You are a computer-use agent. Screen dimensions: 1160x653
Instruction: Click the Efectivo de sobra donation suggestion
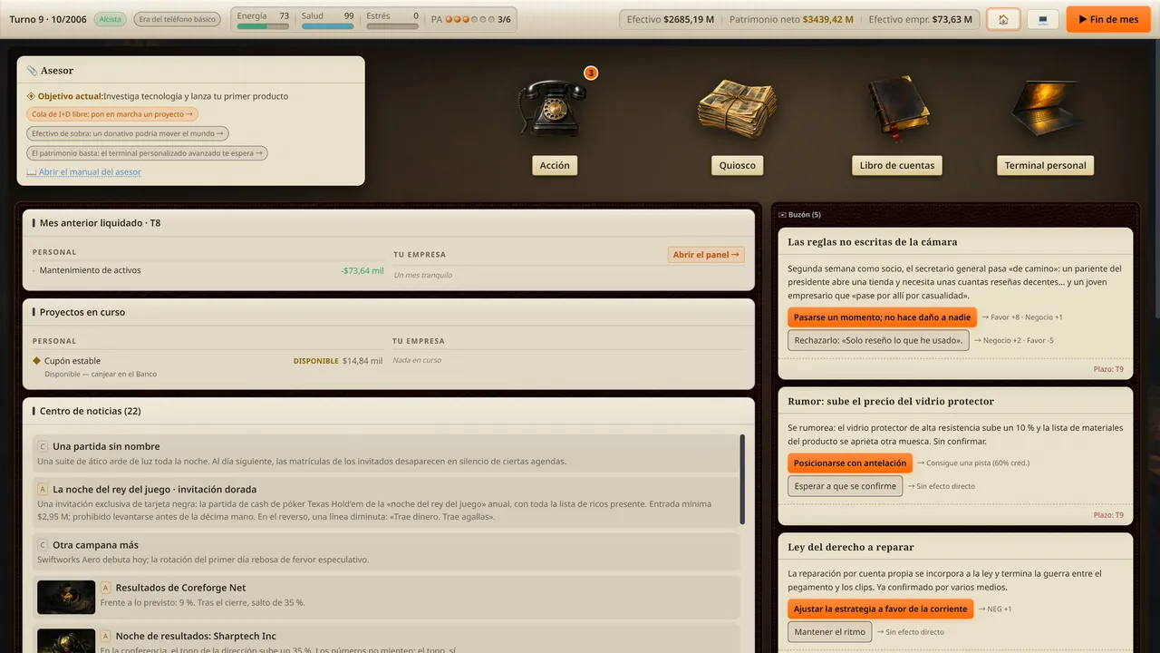click(x=128, y=133)
